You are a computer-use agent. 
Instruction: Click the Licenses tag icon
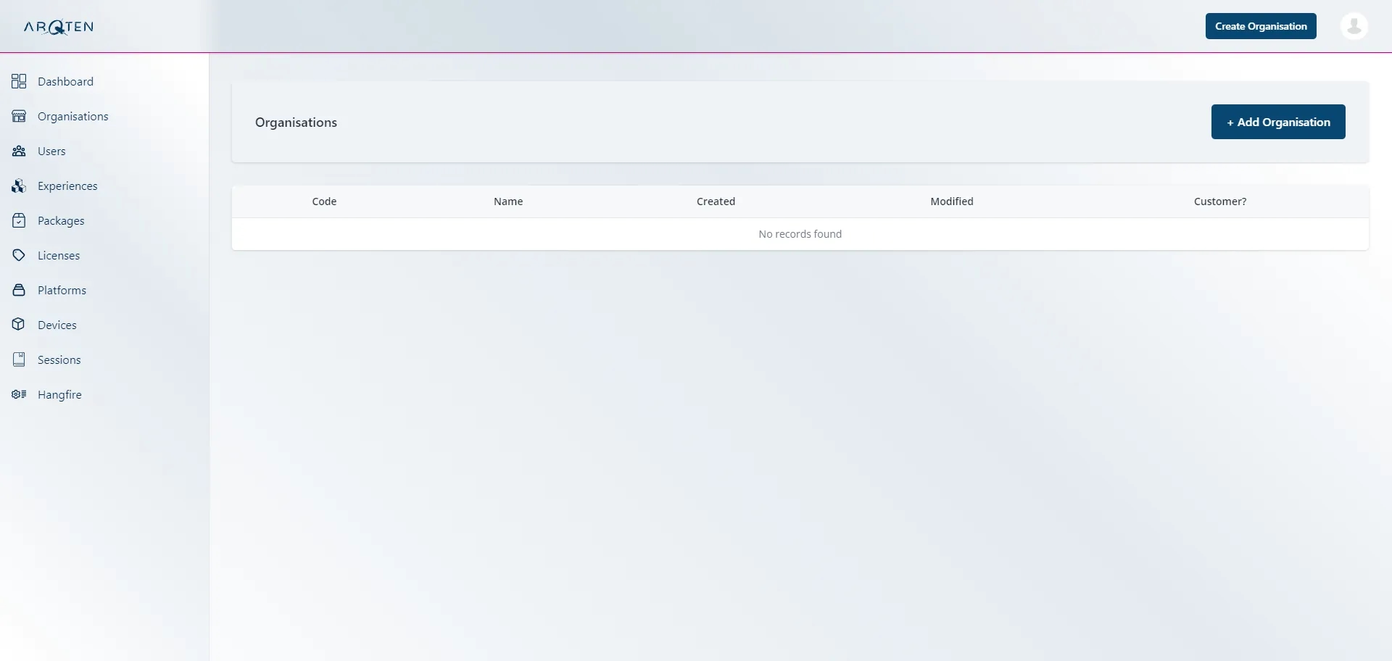coord(19,255)
